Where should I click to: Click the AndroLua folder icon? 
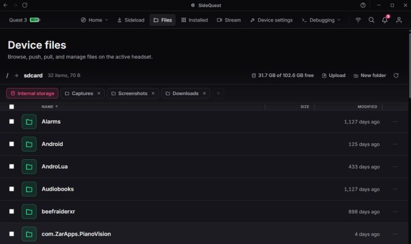pos(29,166)
